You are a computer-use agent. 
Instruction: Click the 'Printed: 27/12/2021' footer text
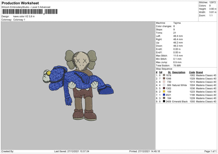click(x=145, y=151)
